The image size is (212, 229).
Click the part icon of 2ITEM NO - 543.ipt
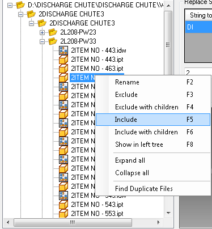click(x=63, y=205)
